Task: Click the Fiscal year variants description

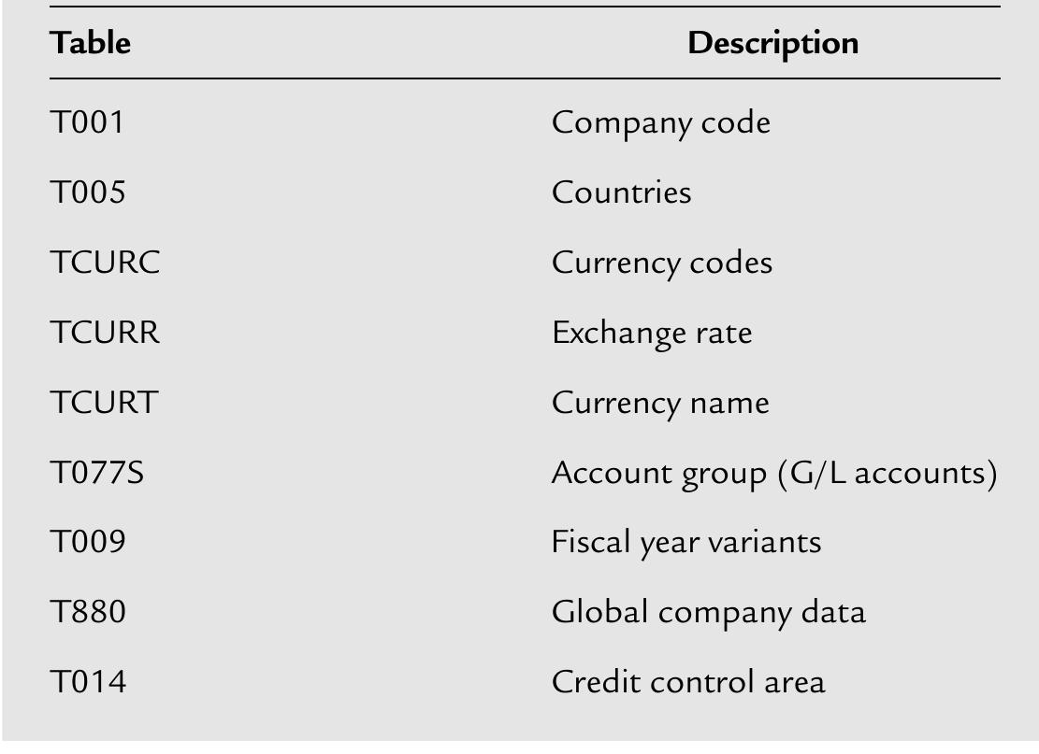Action: click(x=686, y=543)
